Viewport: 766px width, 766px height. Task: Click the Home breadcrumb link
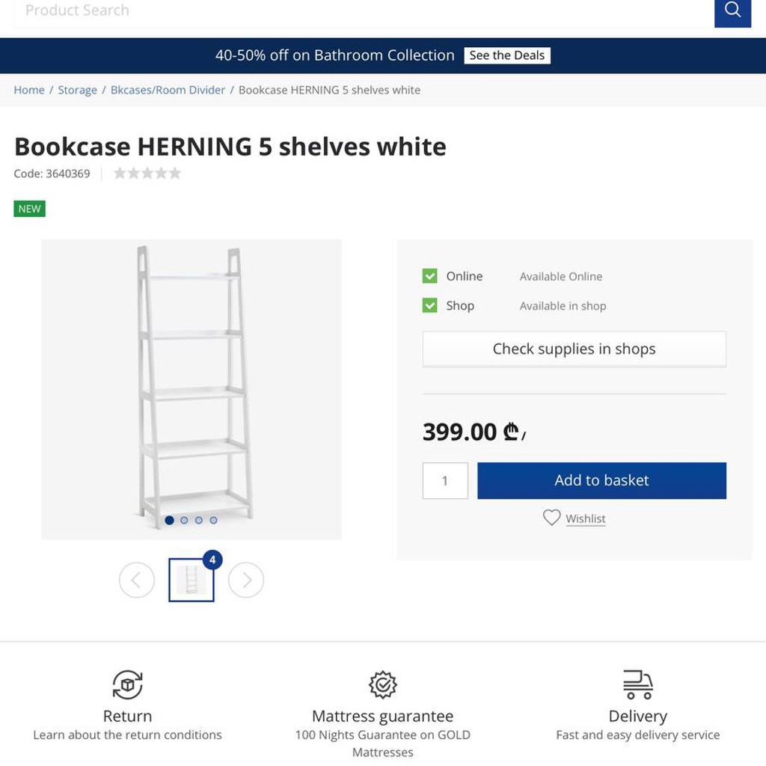tap(29, 90)
